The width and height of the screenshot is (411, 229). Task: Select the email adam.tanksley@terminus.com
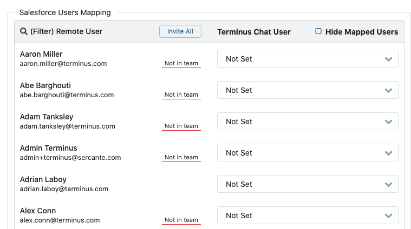click(67, 126)
